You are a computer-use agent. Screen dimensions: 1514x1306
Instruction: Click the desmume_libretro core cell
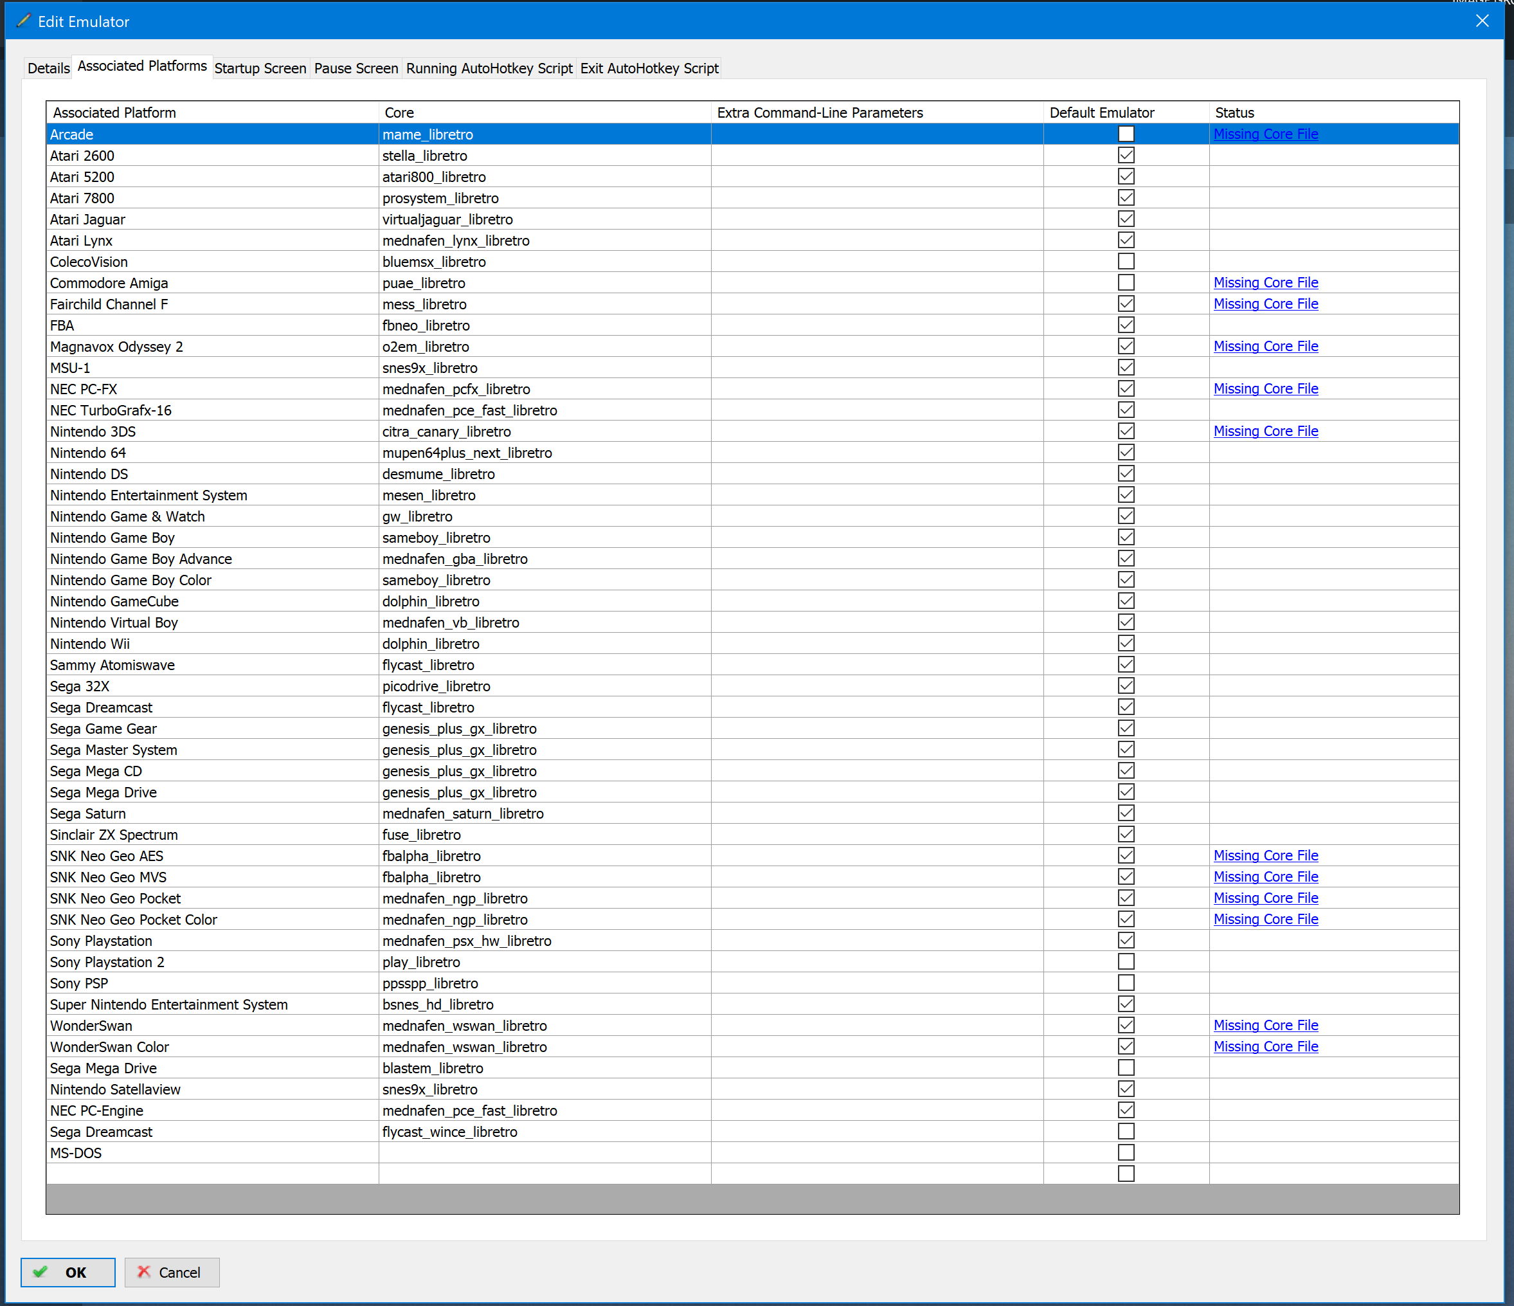545,473
